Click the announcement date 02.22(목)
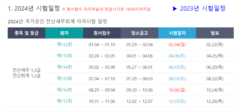241x112 pixels. [x=215, y=45]
